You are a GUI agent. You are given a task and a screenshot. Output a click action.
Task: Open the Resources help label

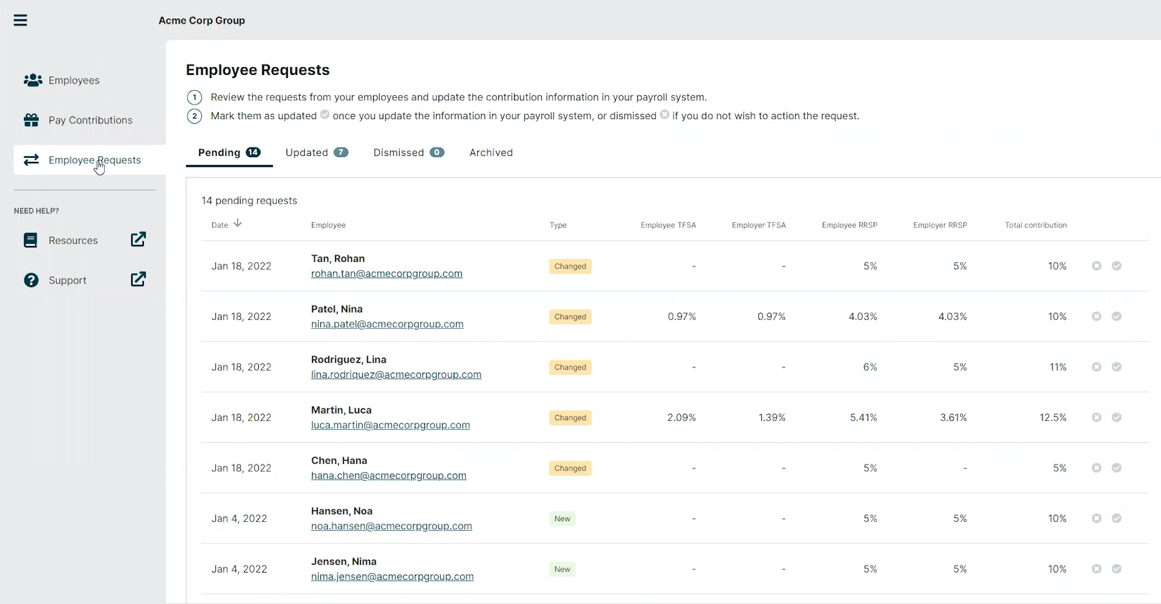73,241
